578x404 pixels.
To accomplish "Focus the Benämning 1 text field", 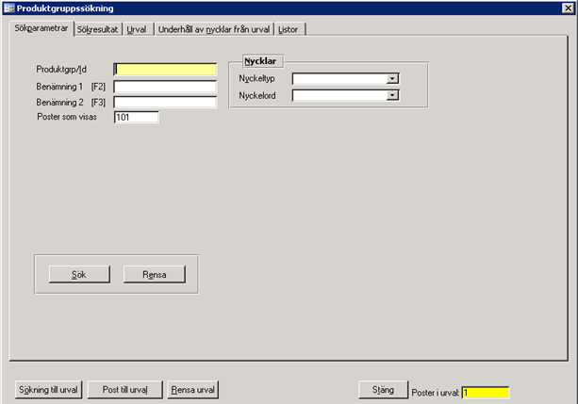I will point(165,86).
